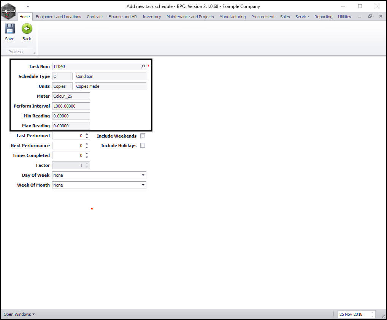Open the Sales ribbon tab

(285, 16)
